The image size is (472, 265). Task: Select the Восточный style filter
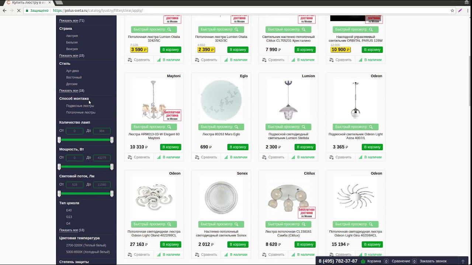(74, 77)
